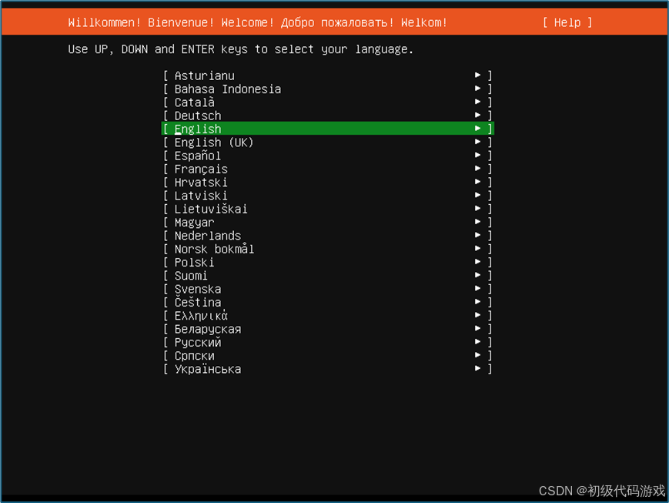
Task: Pick Српски language
Action: [327, 355]
